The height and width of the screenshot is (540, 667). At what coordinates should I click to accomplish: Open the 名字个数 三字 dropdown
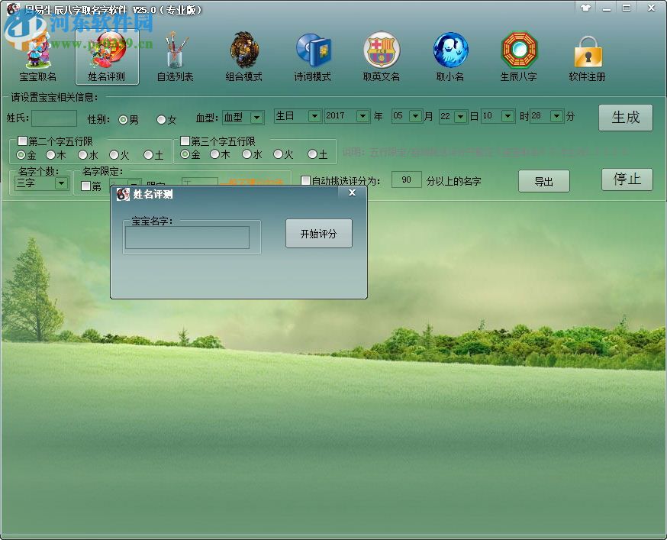click(x=61, y=183)
